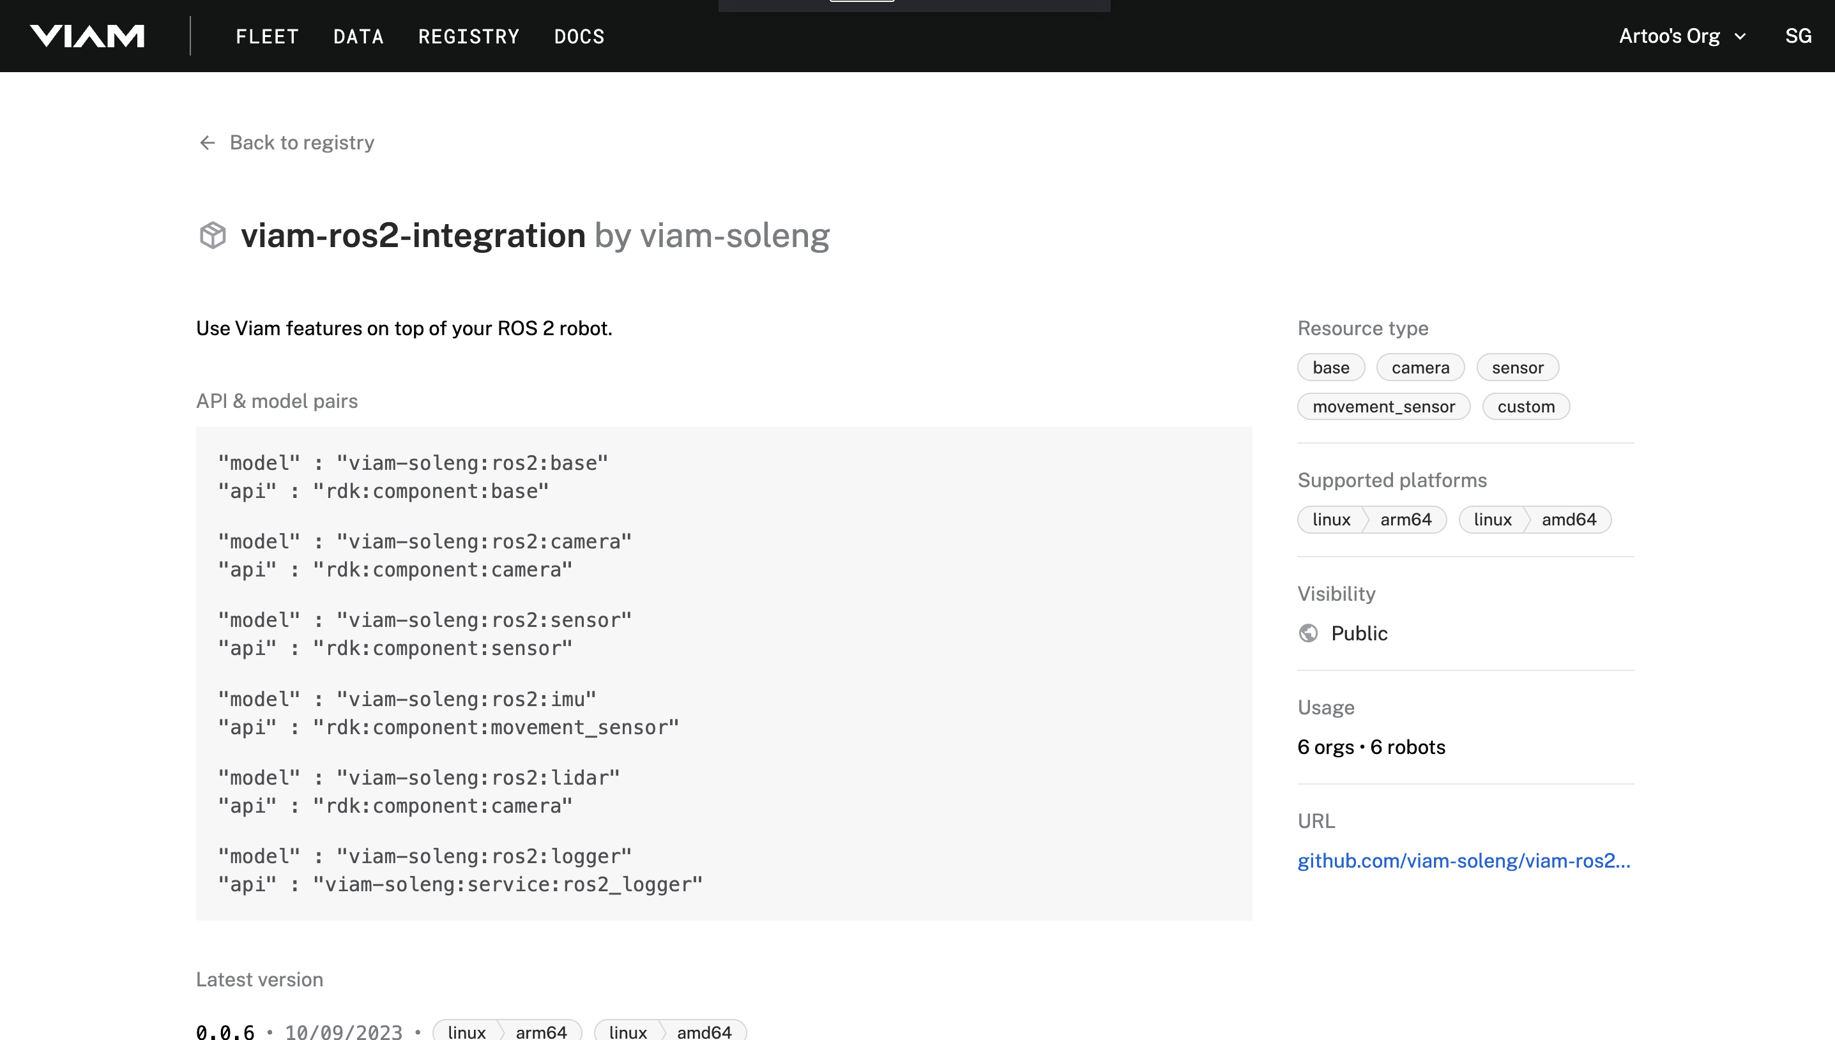Click the sensor resource type tag
Screen dimensions: 1835x1040
pos(1518,367)
